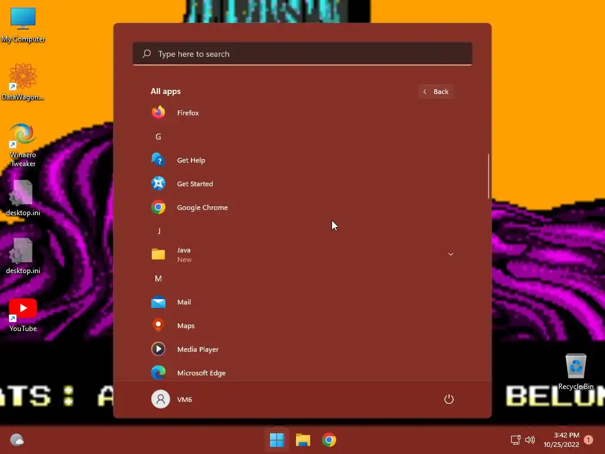Screen dimensions: 605x454
Task: Click the All apps heading text
Action: tap(165, 92)
